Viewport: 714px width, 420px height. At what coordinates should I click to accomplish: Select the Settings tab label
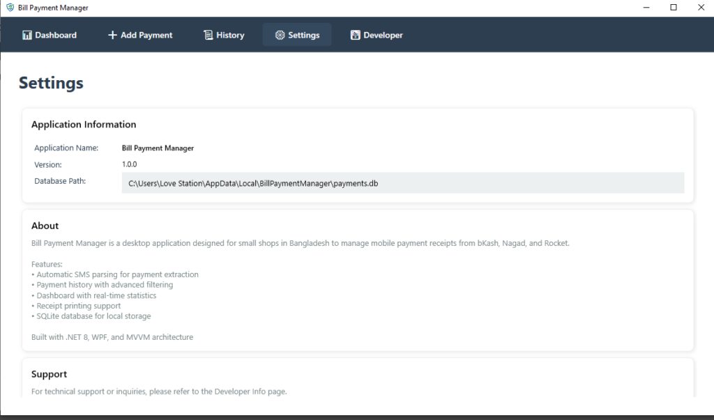coord(304,35)
